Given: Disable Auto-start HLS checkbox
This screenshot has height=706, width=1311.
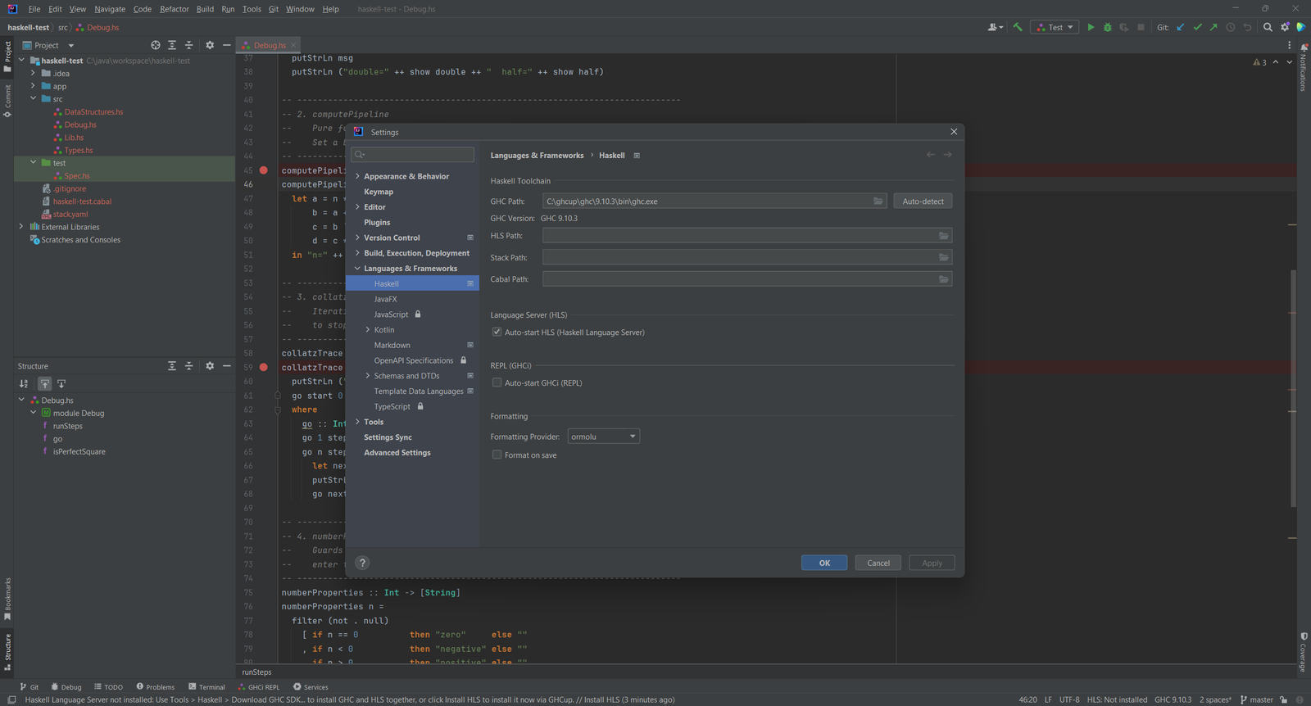Looking at the screenshot, I should click(497, 332).
